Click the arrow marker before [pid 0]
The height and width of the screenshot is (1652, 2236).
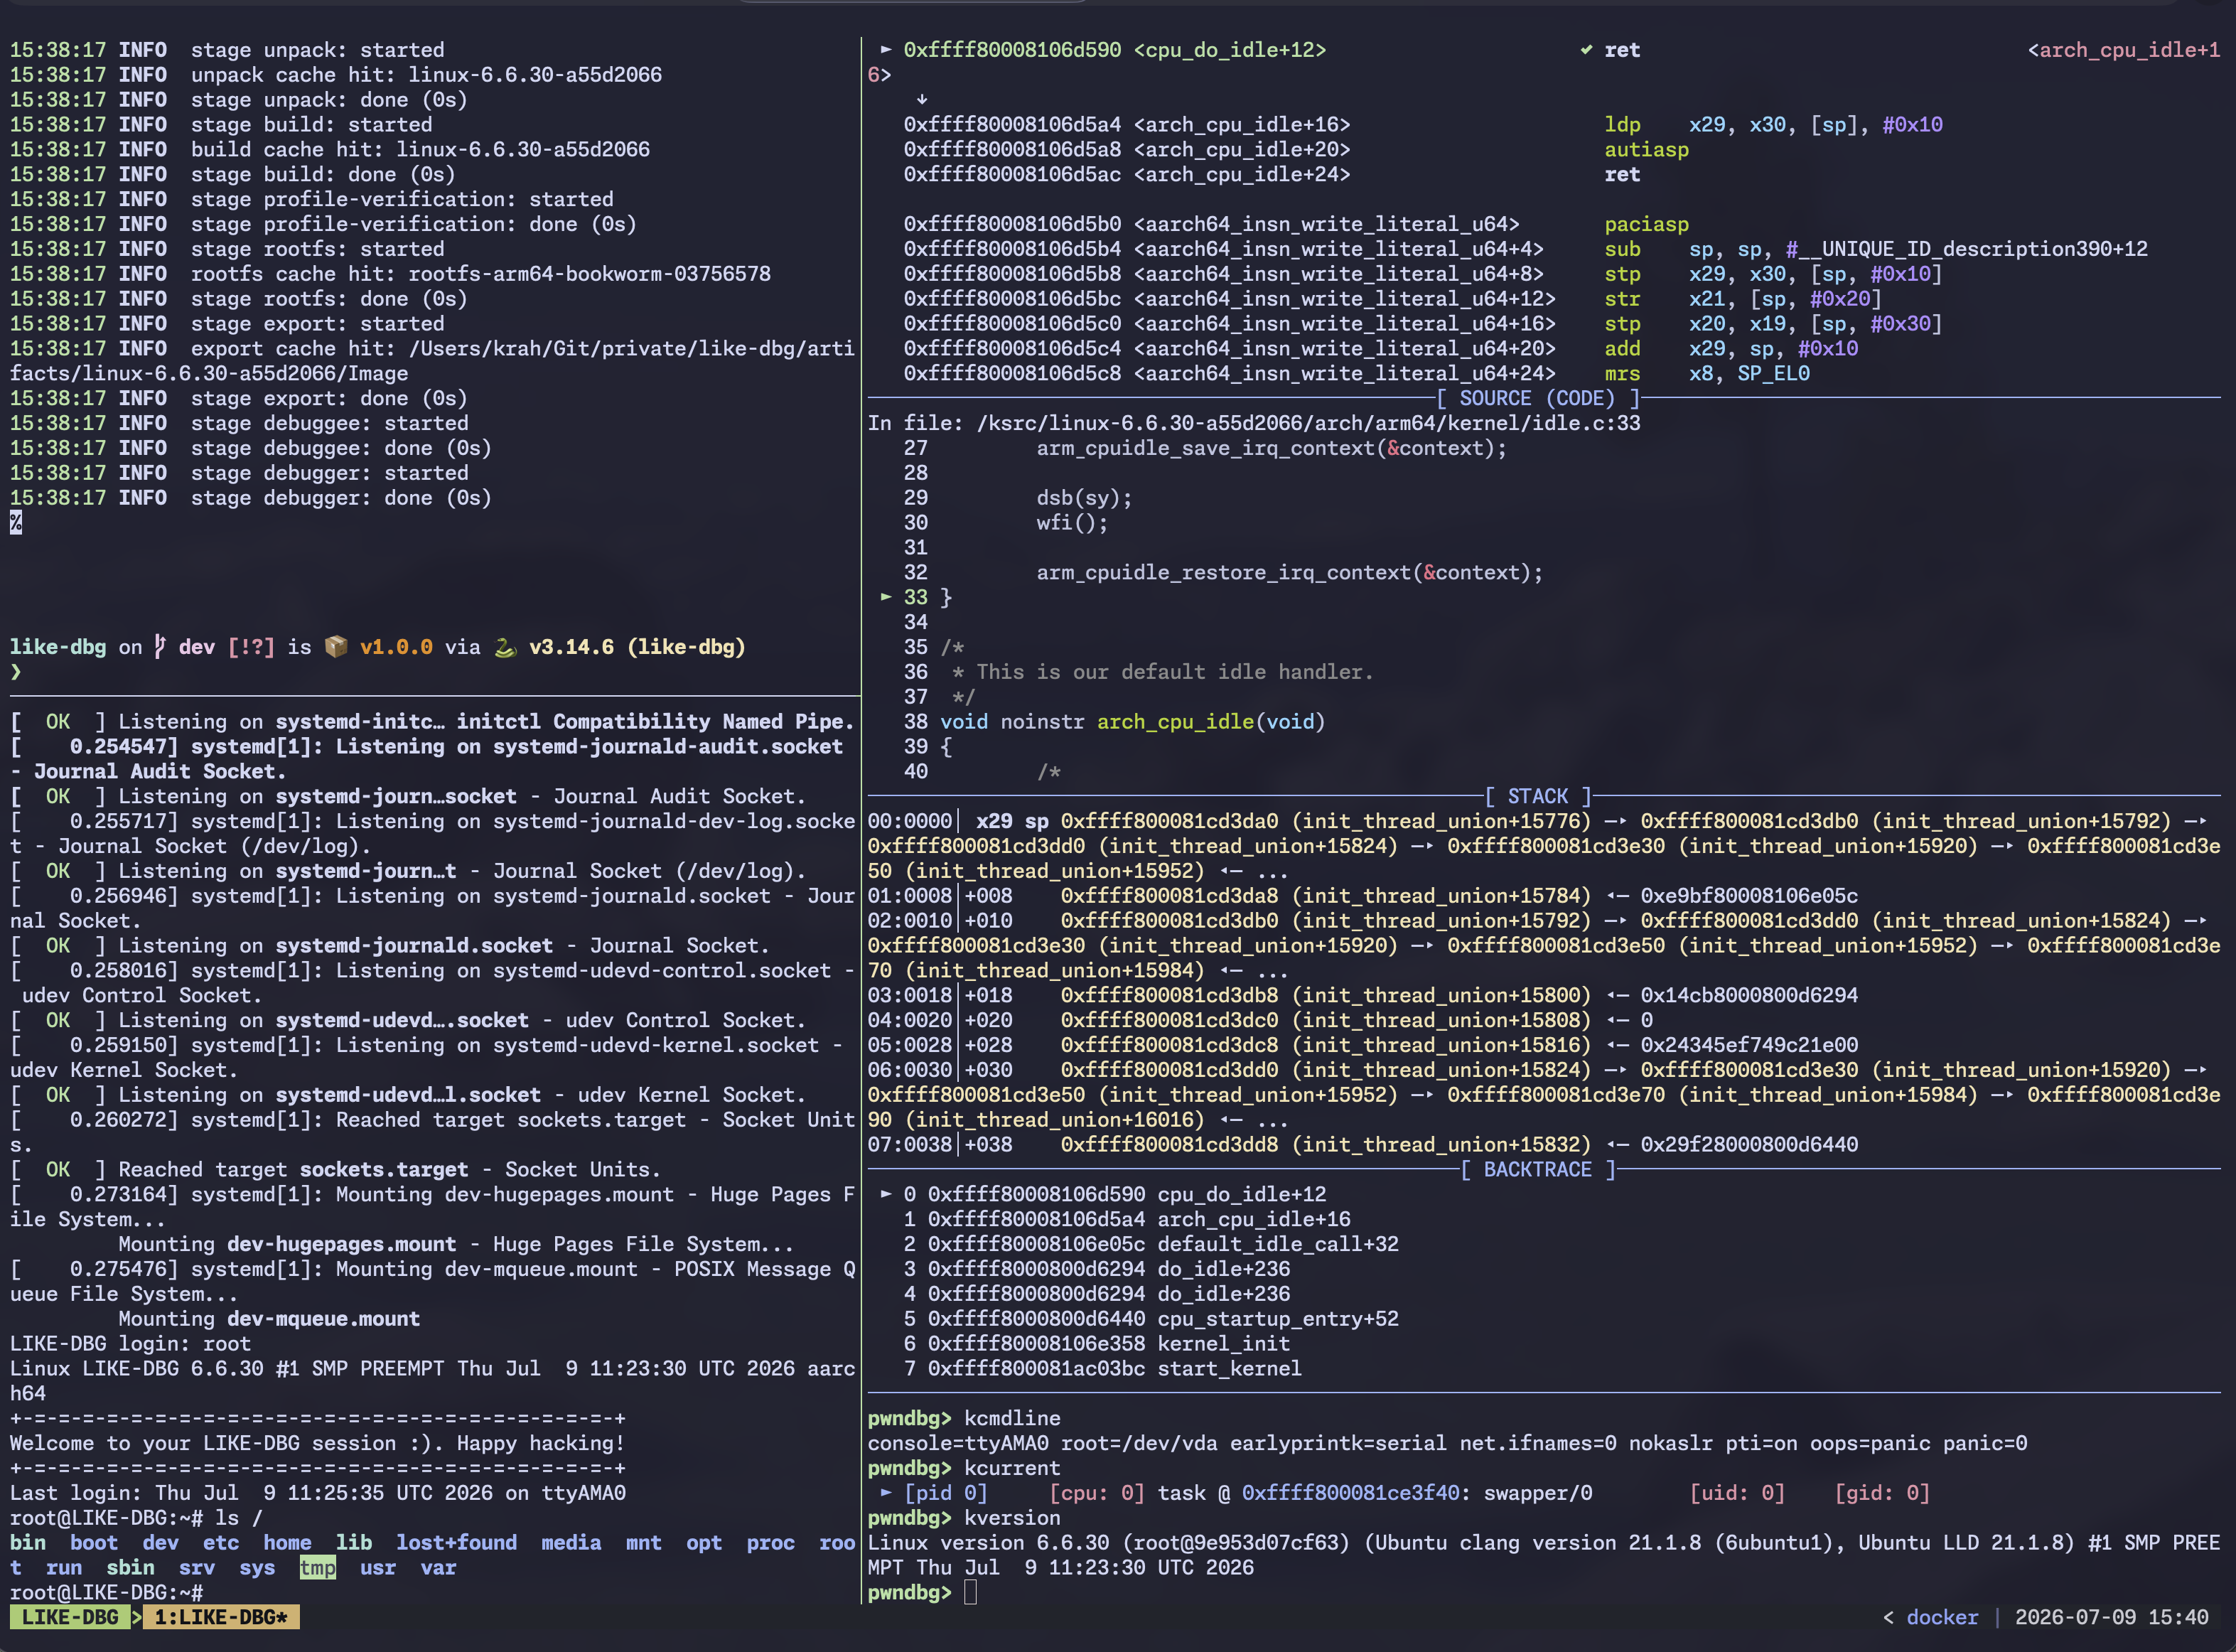tap(885, 1493)
